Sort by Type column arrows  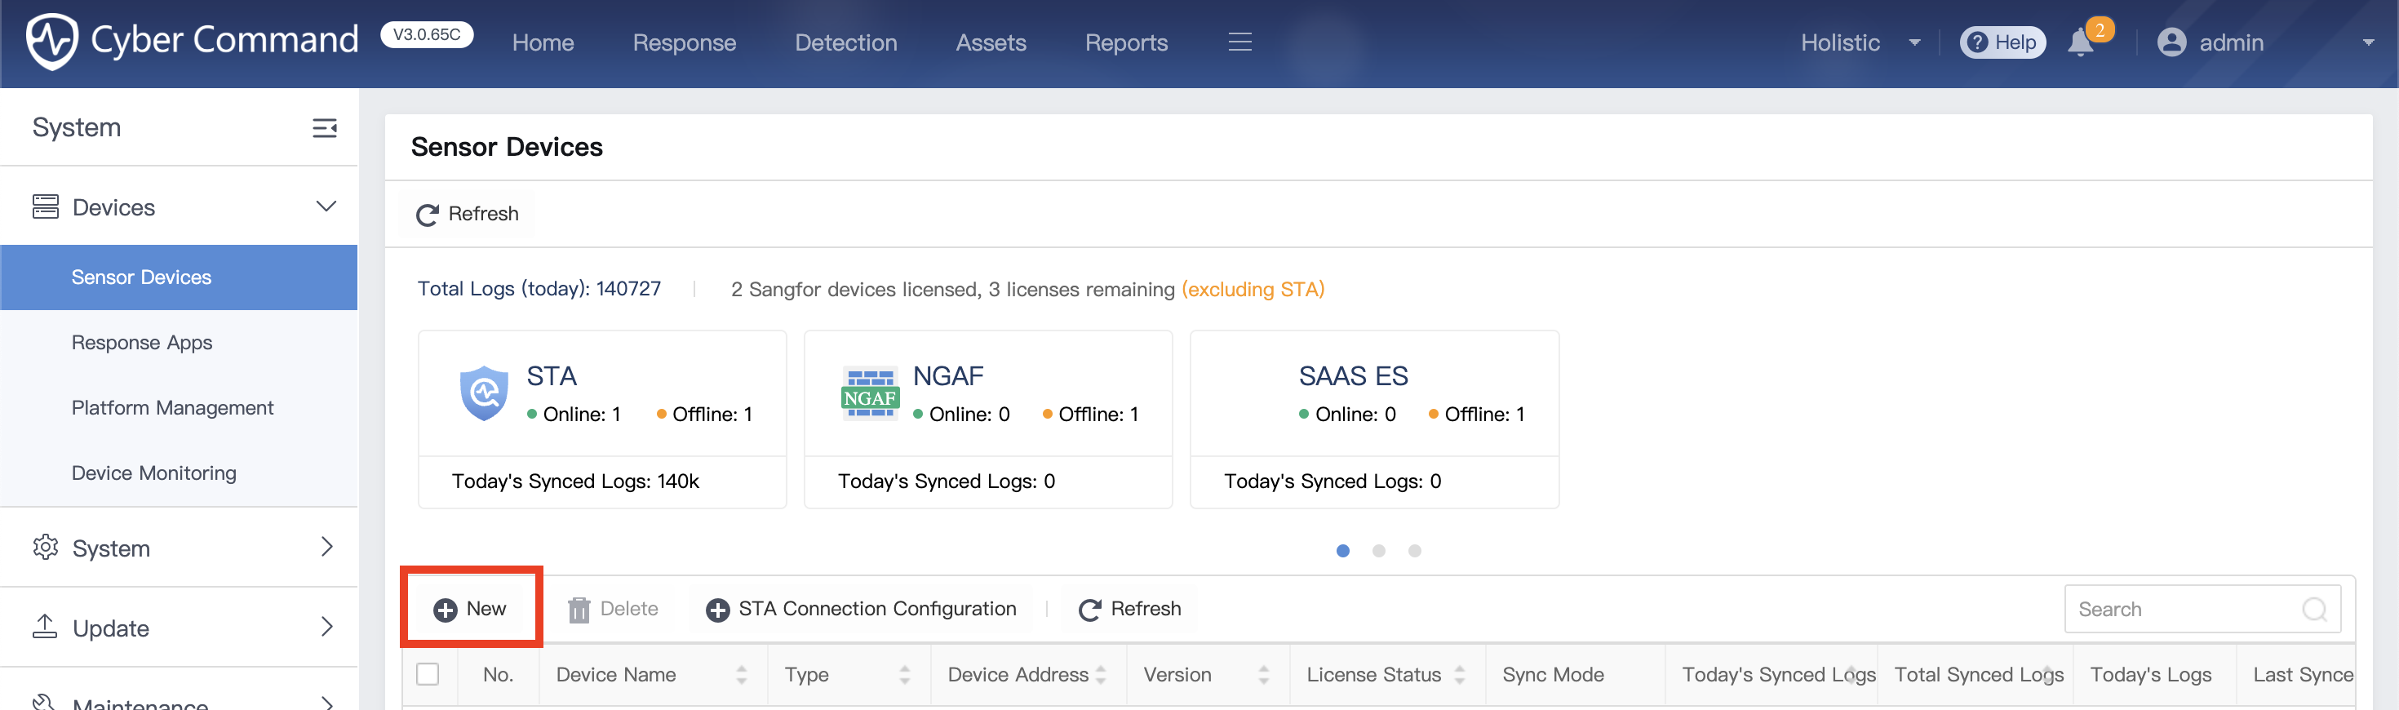pos(904,675)
